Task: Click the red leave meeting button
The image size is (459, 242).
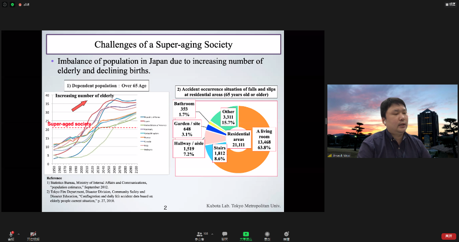Action: click(x=448, y=236)
